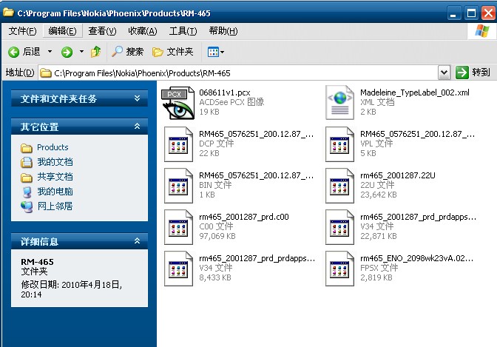Open 网上邻居 link in sidebar
This screenshot has height=347, width=497.
click(55, 206)
